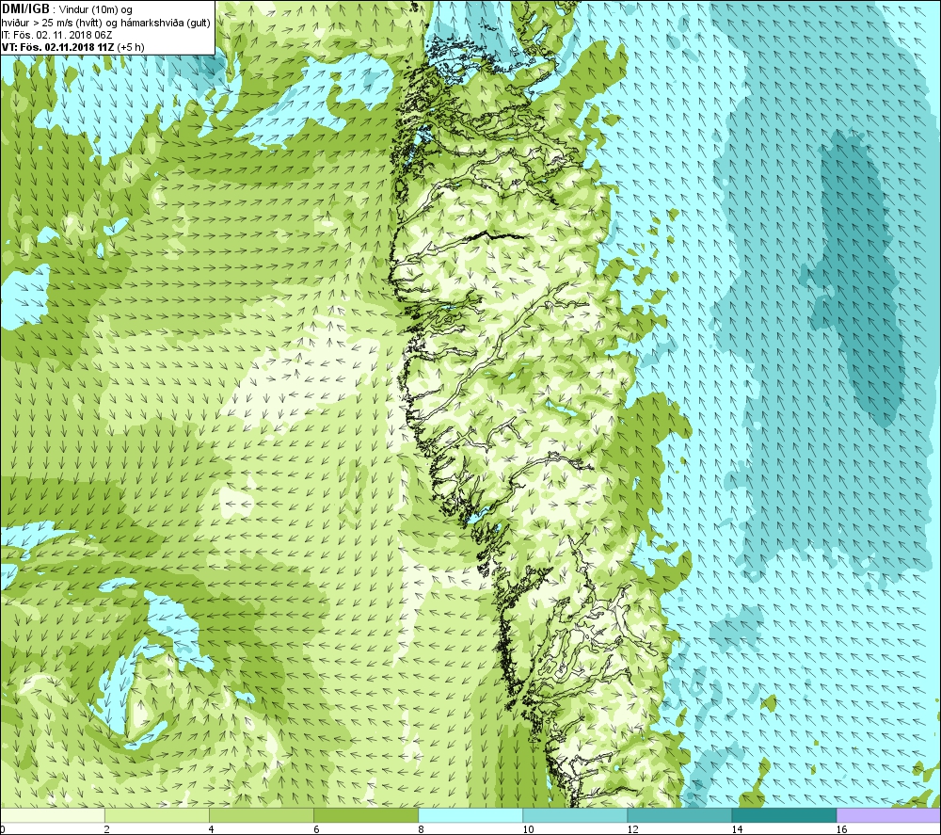Click the '0' label on the wind scale
The height and width of the screenshot is (835, 941).
pos(3,829)
